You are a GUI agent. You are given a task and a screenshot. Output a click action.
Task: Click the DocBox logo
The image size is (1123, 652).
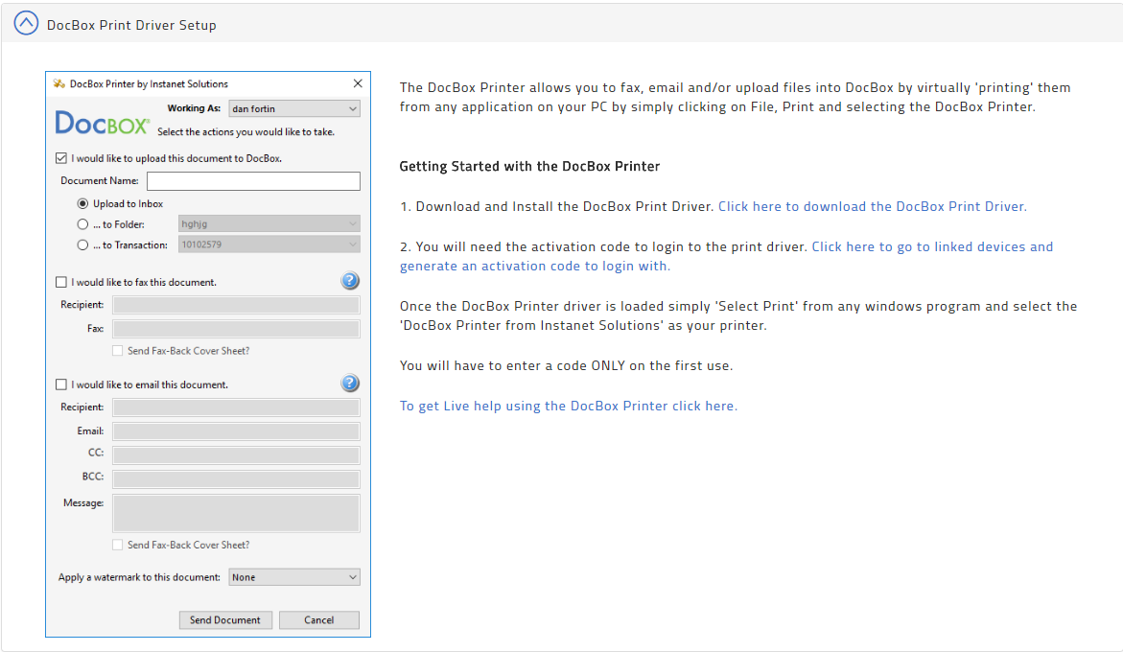(x=102, y=122)
